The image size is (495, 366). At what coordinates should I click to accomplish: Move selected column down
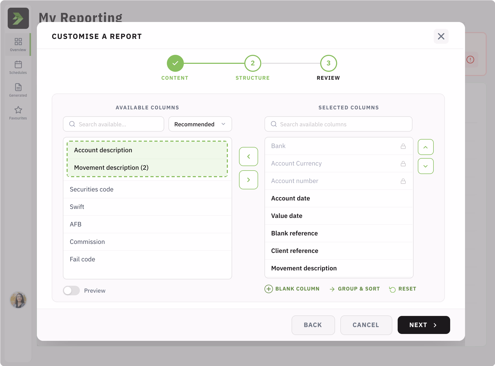pyautogui.click(x=426, y=166)
